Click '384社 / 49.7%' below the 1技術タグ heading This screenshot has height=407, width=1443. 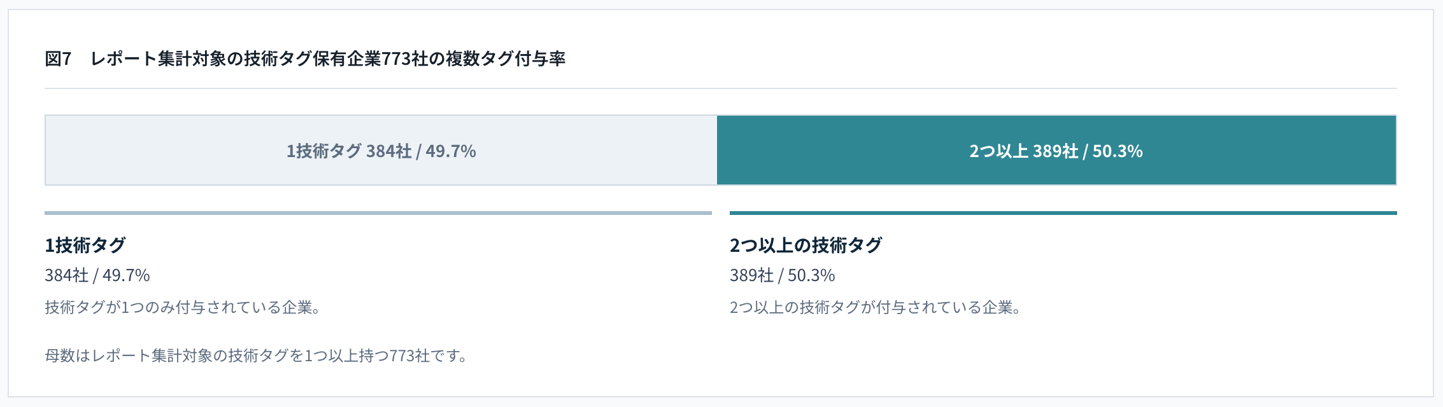[x=97, y=275]
